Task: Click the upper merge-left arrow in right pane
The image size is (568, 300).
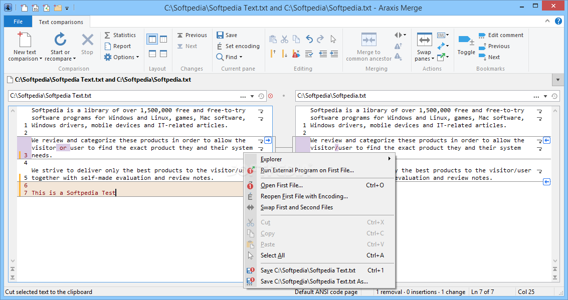Action: pos(546,140)
